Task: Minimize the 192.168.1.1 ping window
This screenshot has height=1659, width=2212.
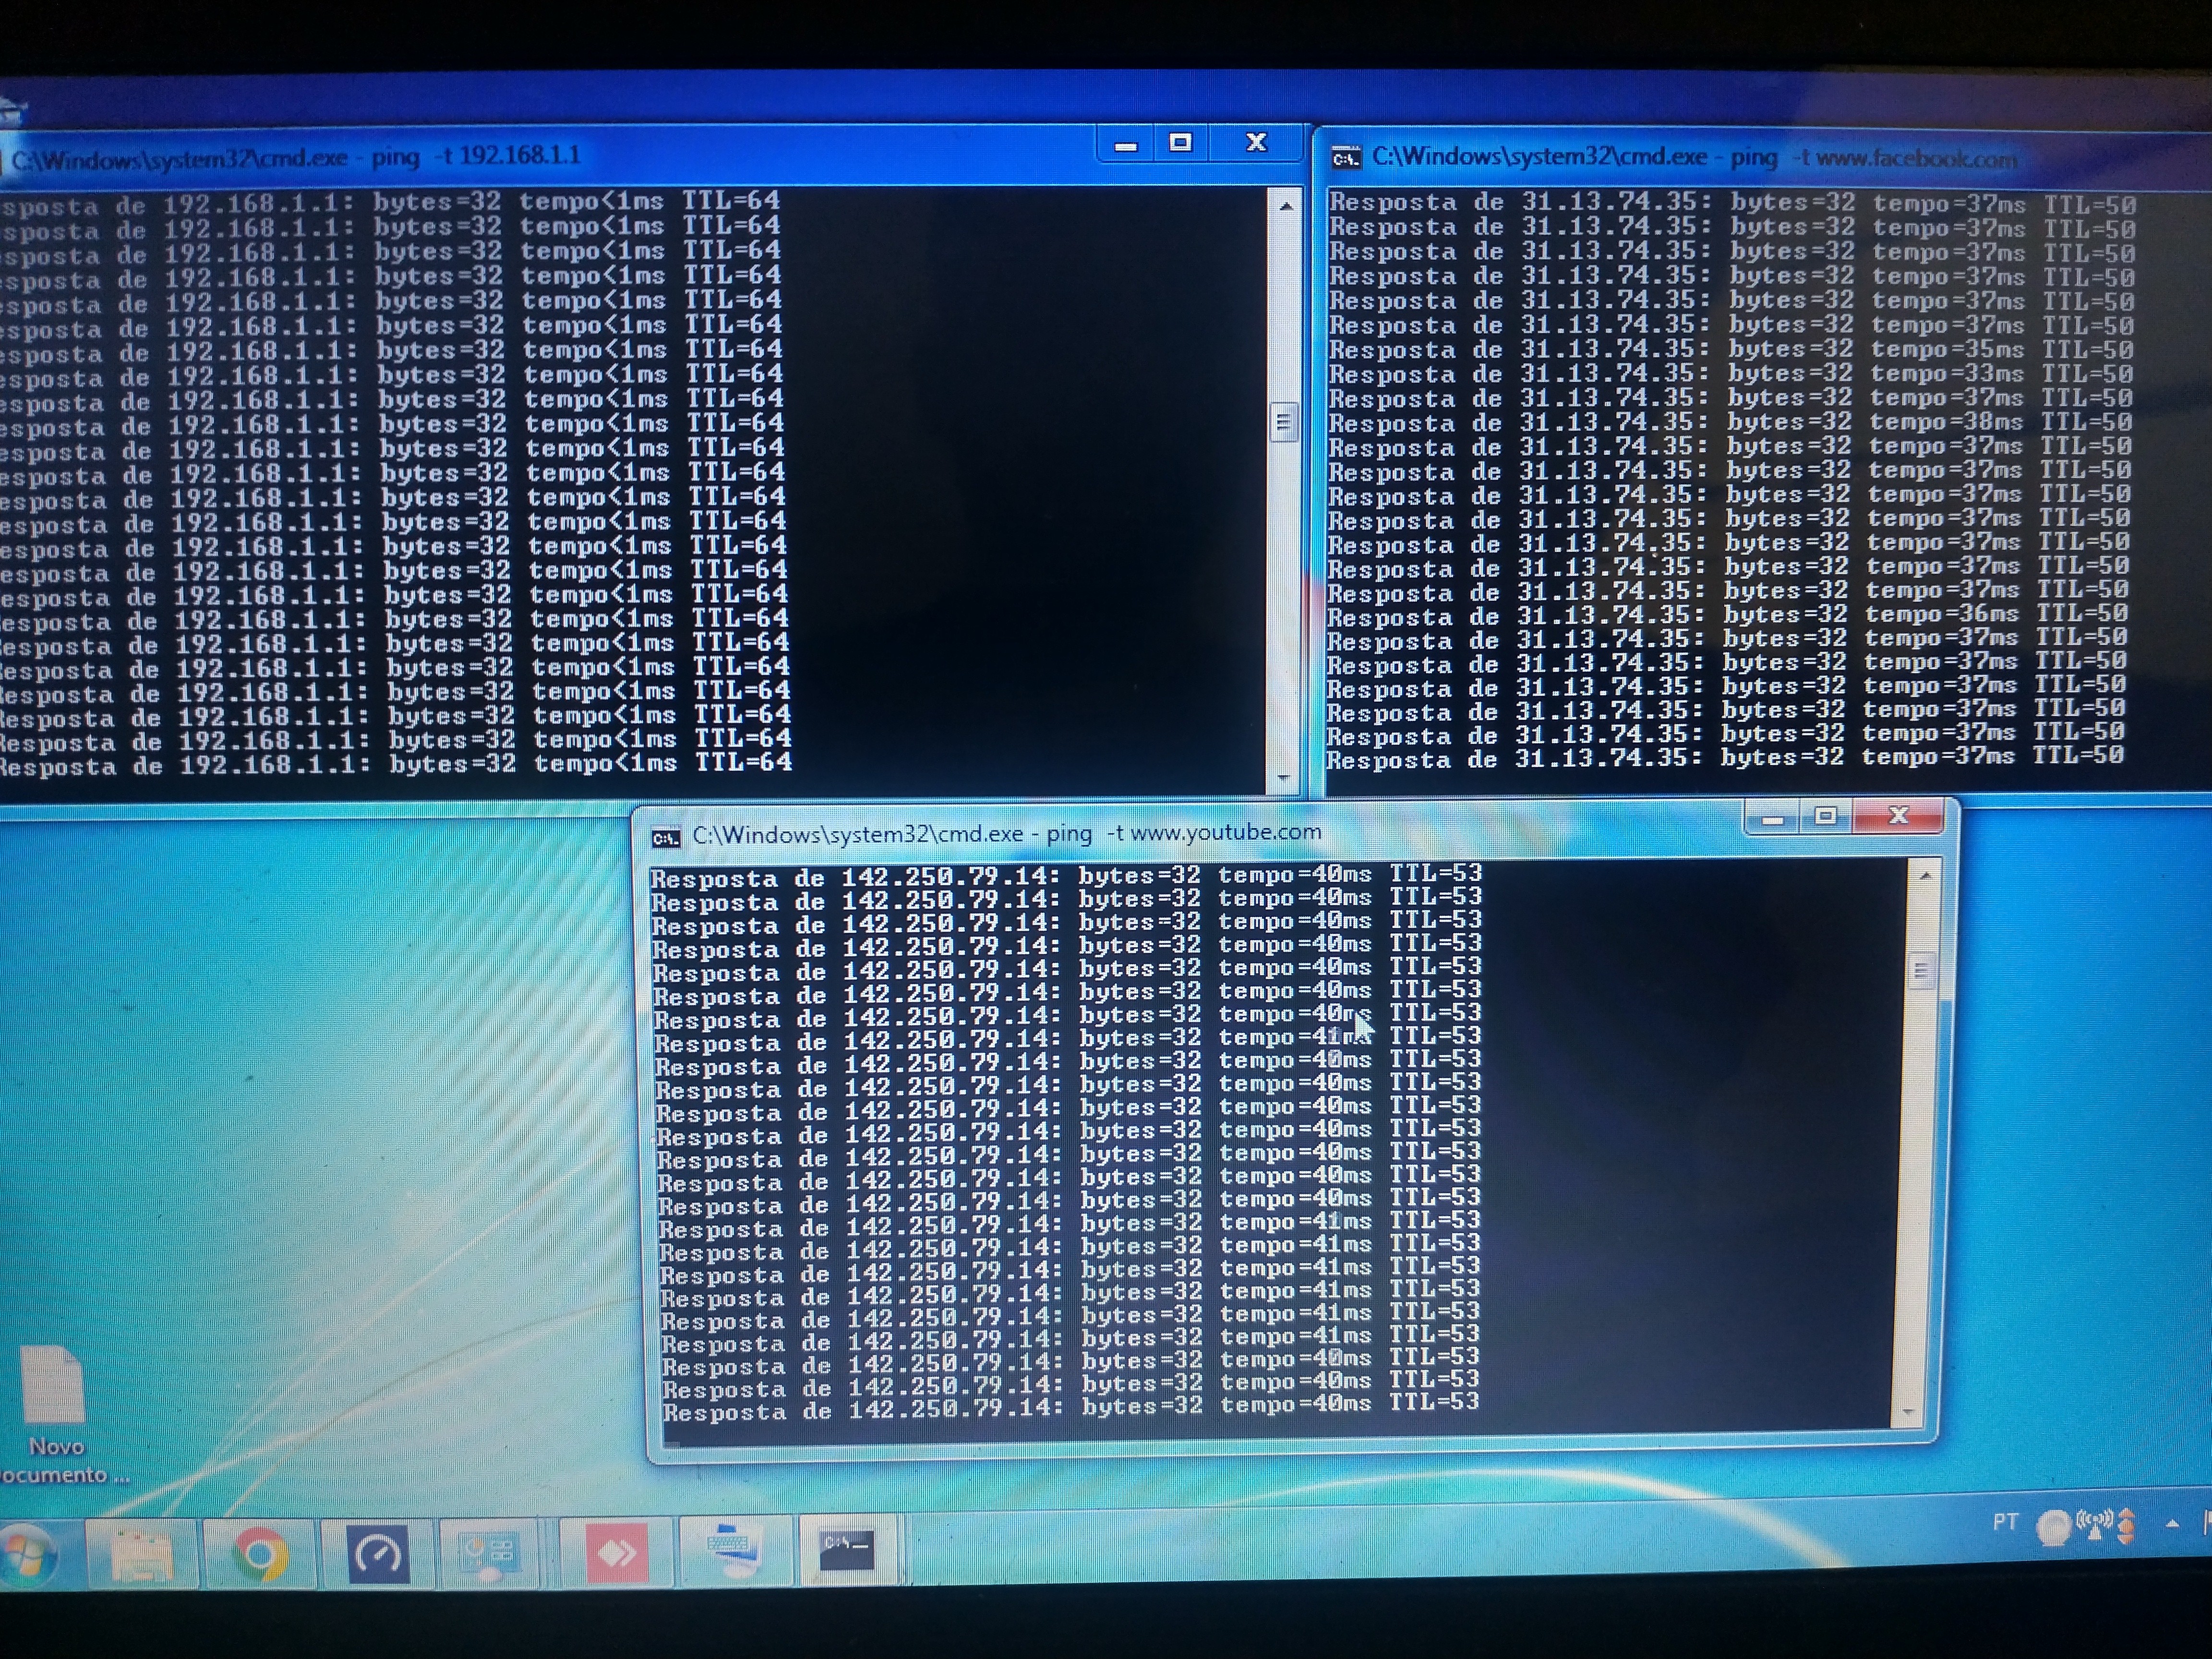Action: tap(1126, 145)
